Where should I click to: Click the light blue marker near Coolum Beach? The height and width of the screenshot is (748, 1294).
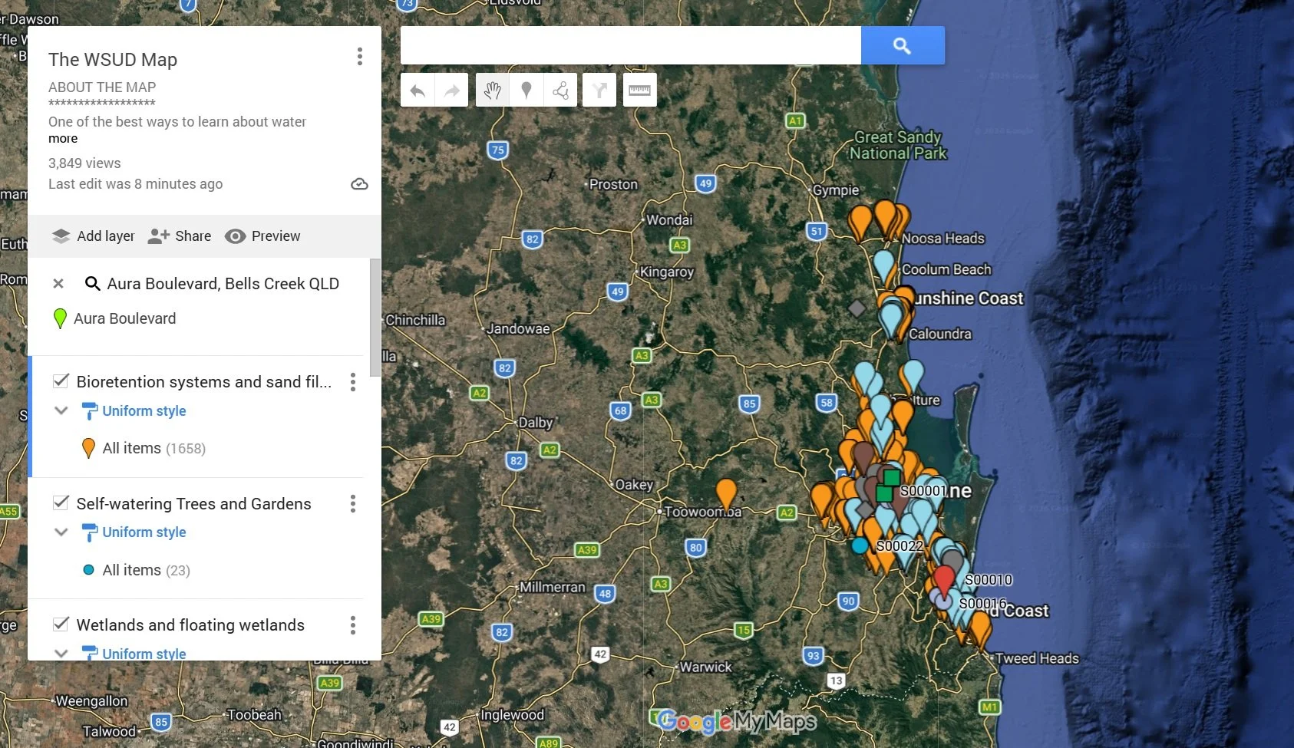[x=884, y=267]
